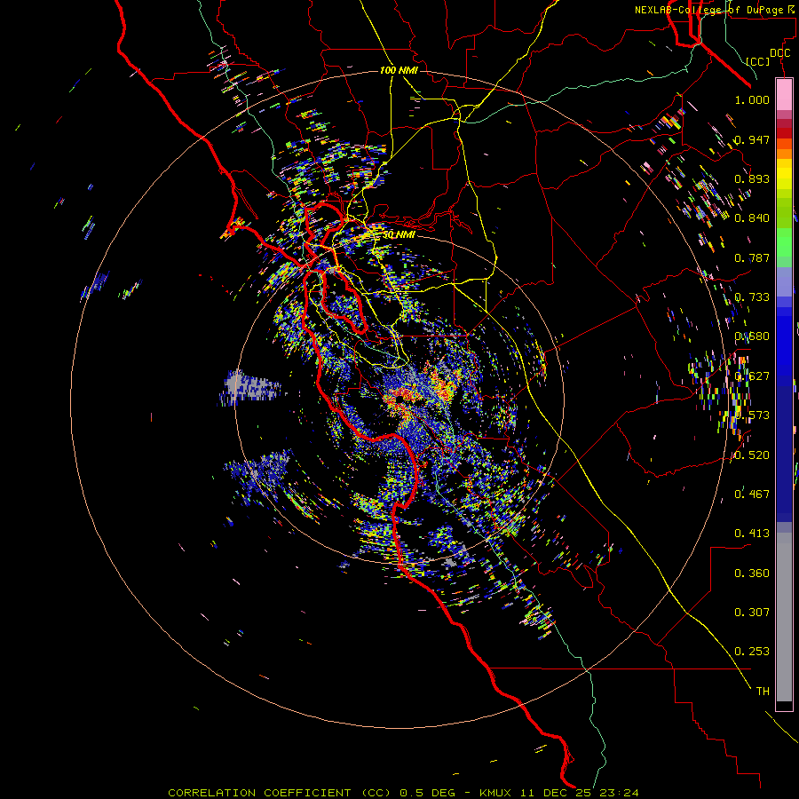Click the 0.947 scale label
The image size is (799, 799).
pyautogui.click(x=752, y=139)
